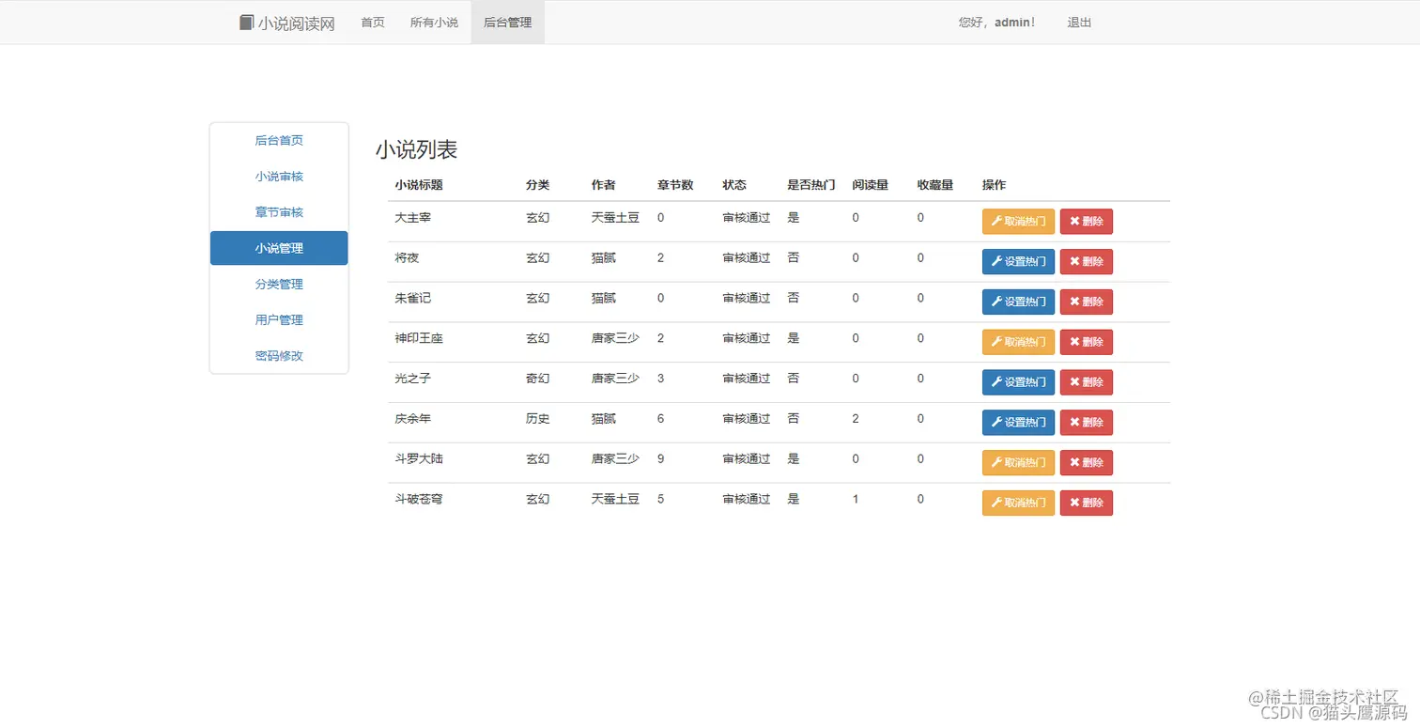The height and width of the screenshot is (728, 1420).
Task: Click the title cell 光之子
Action: point(413,379)
